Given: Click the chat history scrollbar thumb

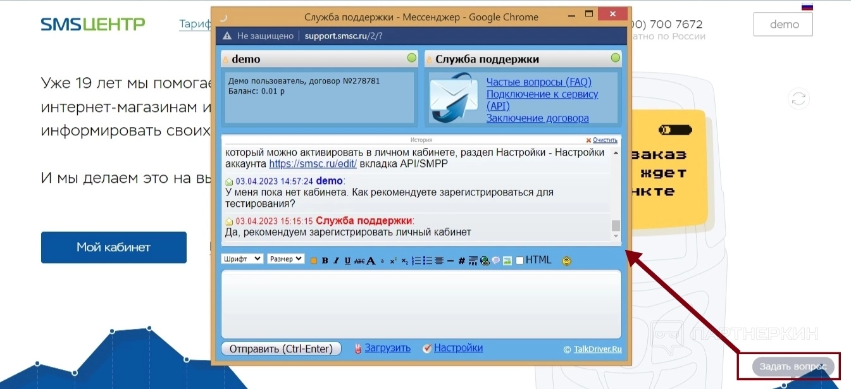Looking at the screenshot, I should point(616,226).
